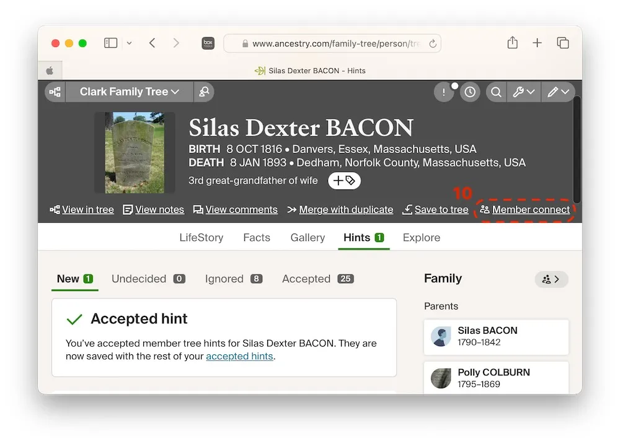Viewport: 620px width, 444px height.
Task: Click the 3rd great-grandfather of wife text
Action: point(253,181)
